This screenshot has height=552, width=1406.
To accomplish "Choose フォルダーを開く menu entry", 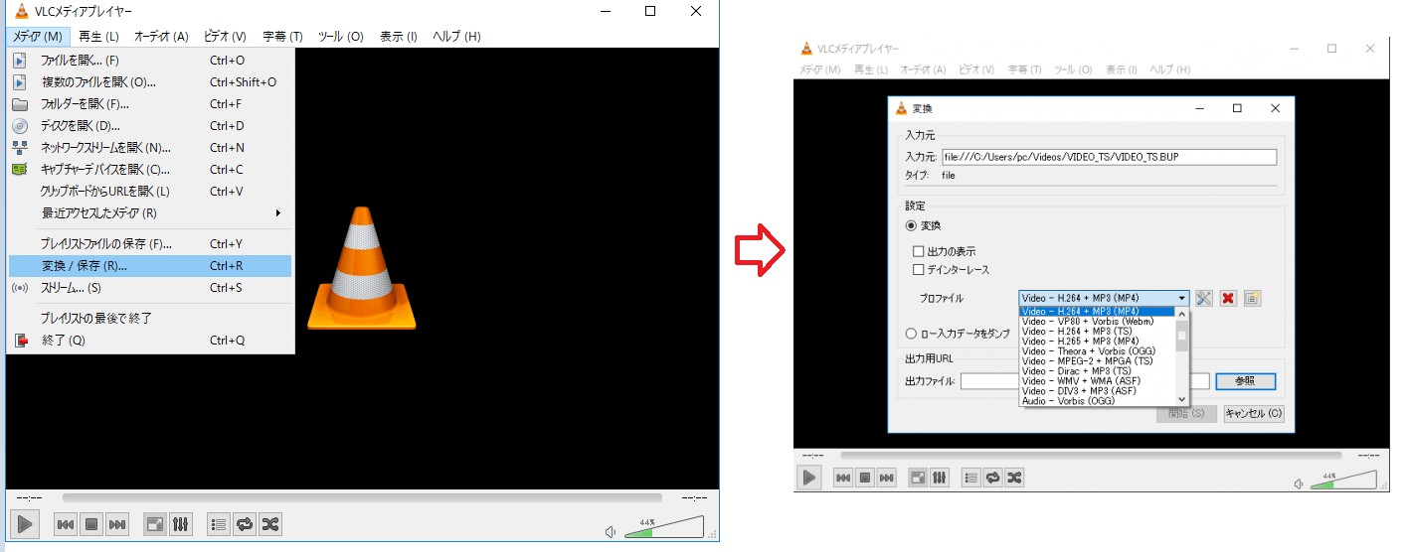I will (150, 104).
